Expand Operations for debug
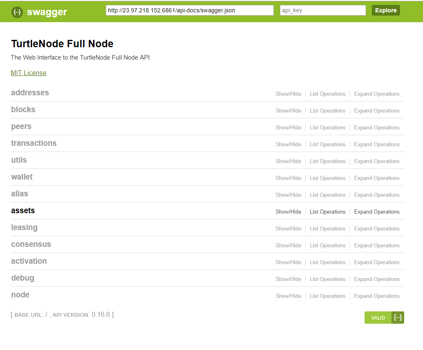This screenshot has height=350, width=423. click(377, 279)
